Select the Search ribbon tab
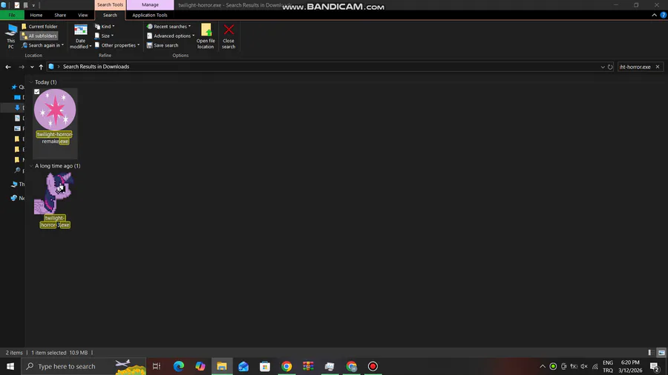The height and width of the screenshot is (375, 668). [110, 15]
